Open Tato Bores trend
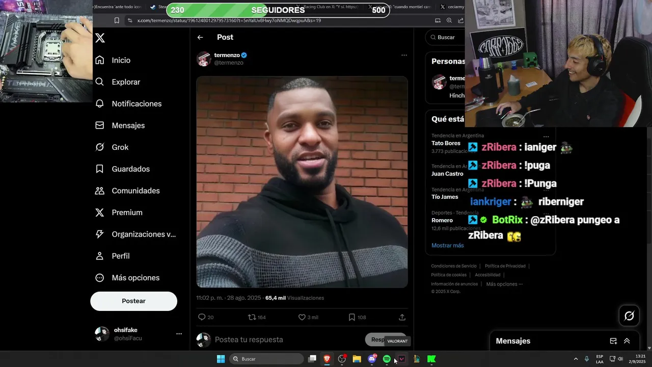Screen dimensions: 652x367 446,143
